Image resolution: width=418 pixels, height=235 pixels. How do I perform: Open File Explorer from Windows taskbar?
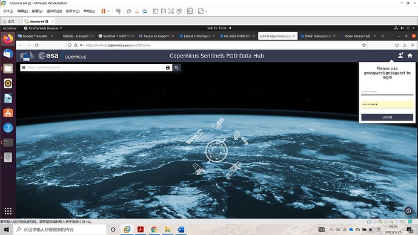167,230
